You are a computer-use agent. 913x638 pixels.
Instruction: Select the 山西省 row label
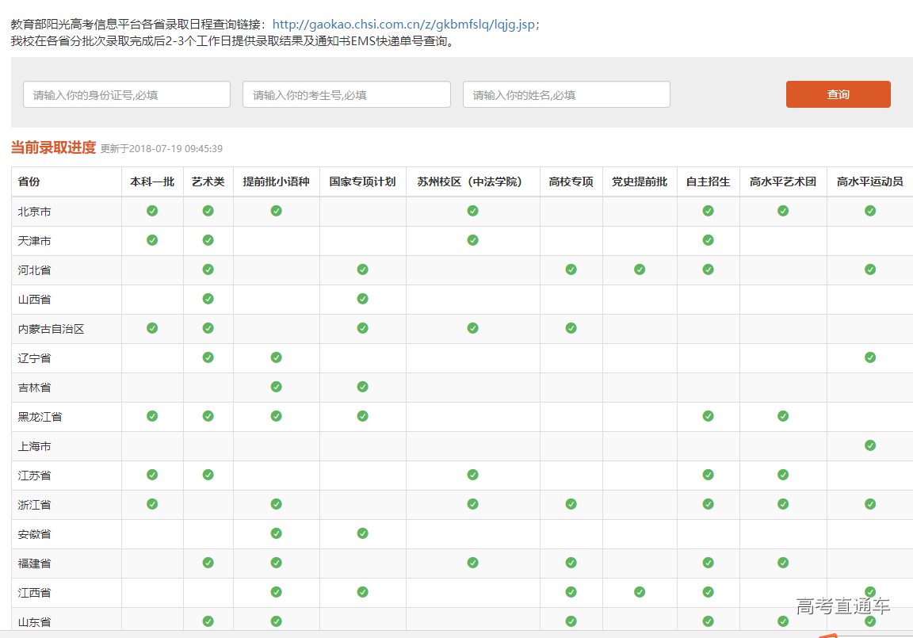tap(35, 300)
